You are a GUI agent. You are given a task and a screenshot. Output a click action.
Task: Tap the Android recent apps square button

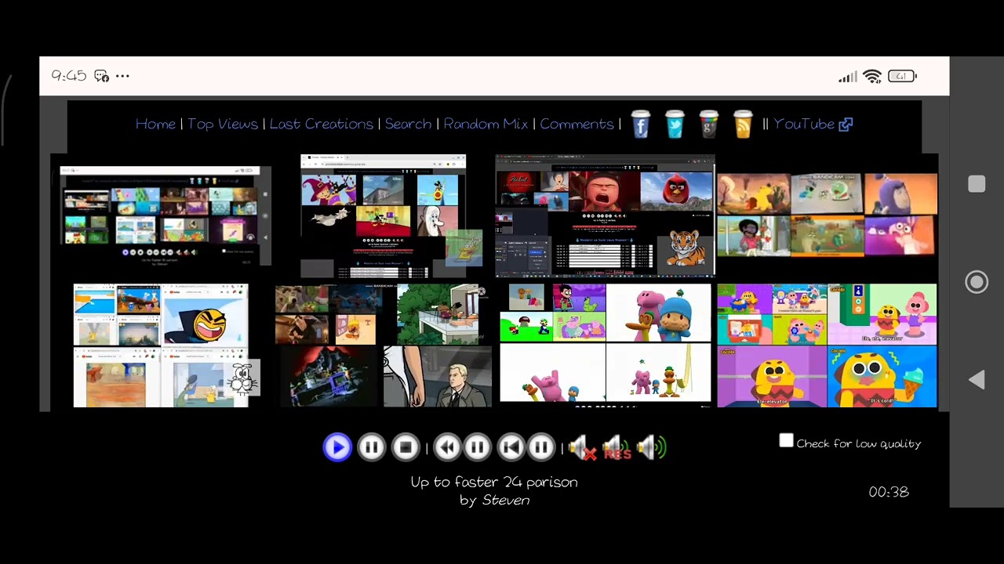[977, 184]
